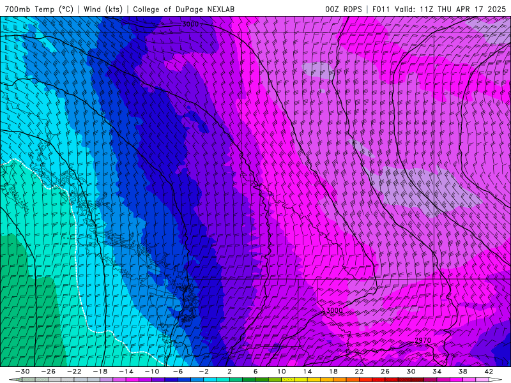Click the 3000 contour label near top edge

(190, 24)
